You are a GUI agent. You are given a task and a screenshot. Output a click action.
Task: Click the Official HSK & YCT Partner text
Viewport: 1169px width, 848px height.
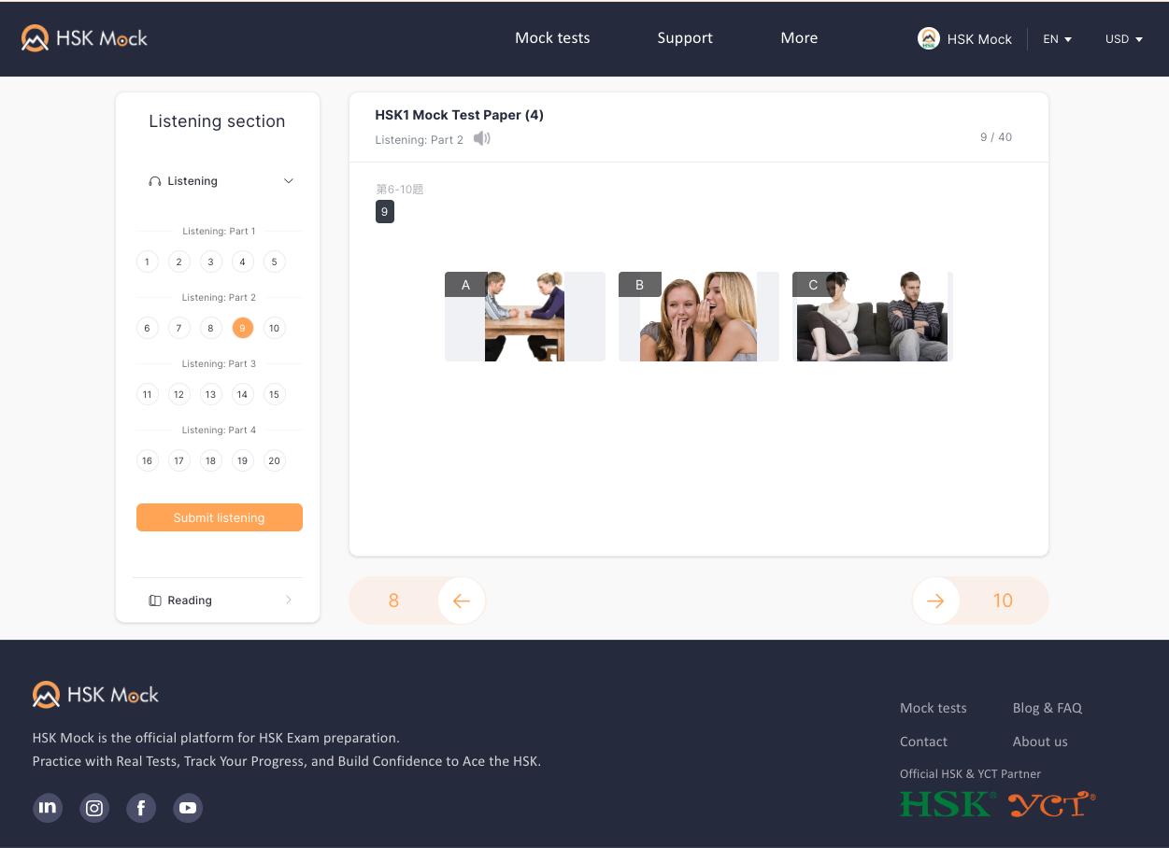click(970, 774)
